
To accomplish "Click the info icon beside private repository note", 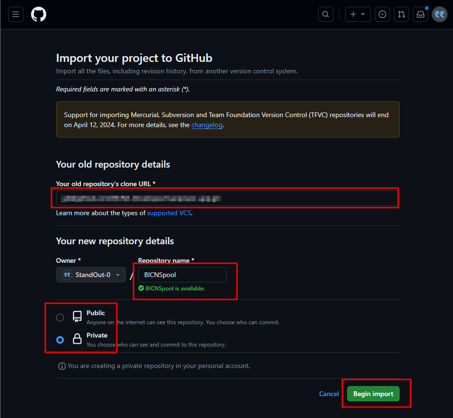I will [62, 366].
